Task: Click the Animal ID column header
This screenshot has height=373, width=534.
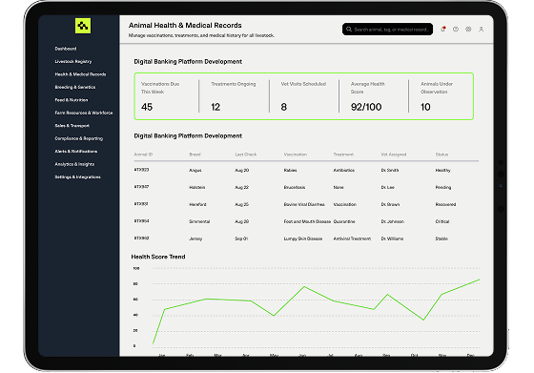Action: [143, 155]
